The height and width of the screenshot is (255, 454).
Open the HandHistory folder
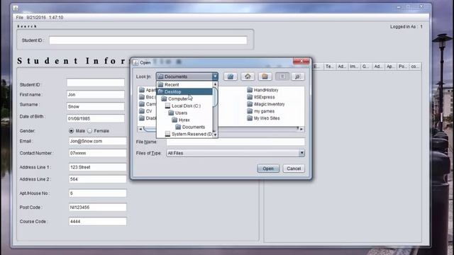pos(262,90)
